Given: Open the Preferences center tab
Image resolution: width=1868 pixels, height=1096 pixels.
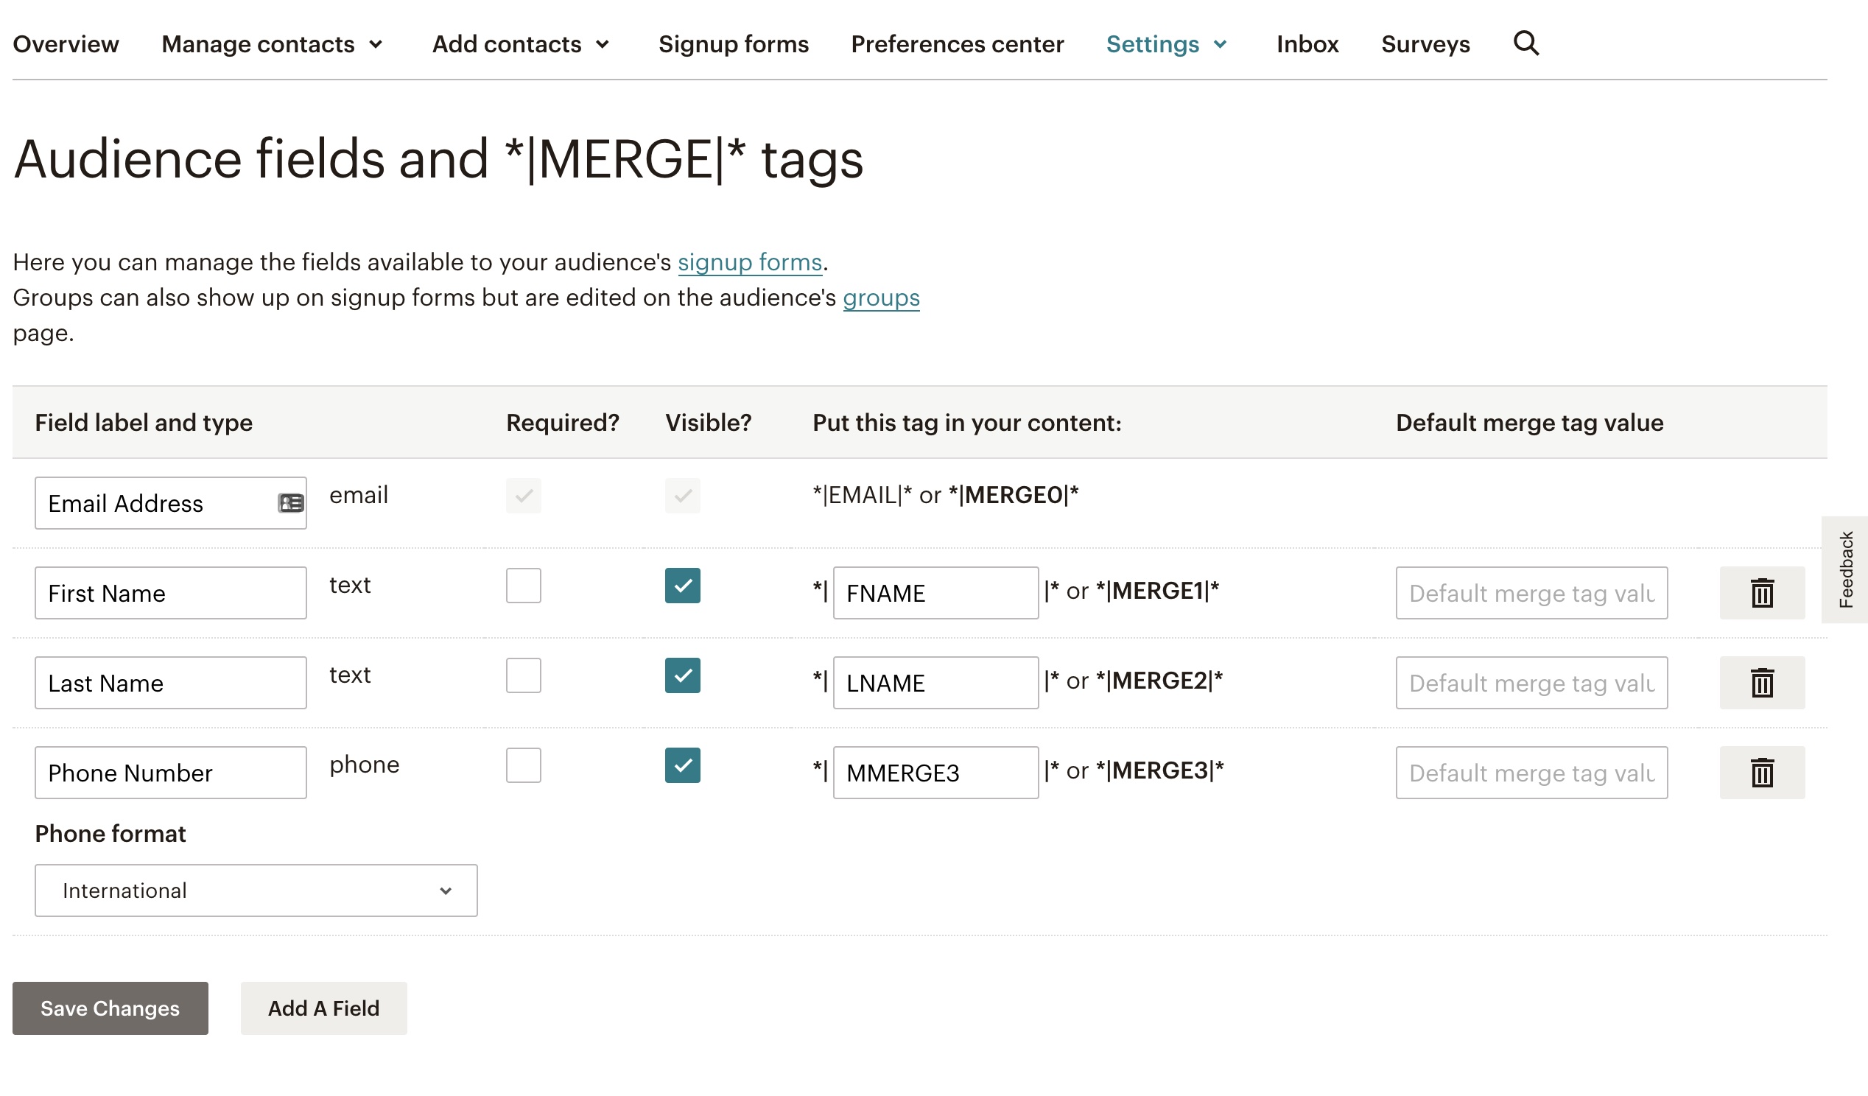Looking at the screenshot, I should (x=957, y=44).
